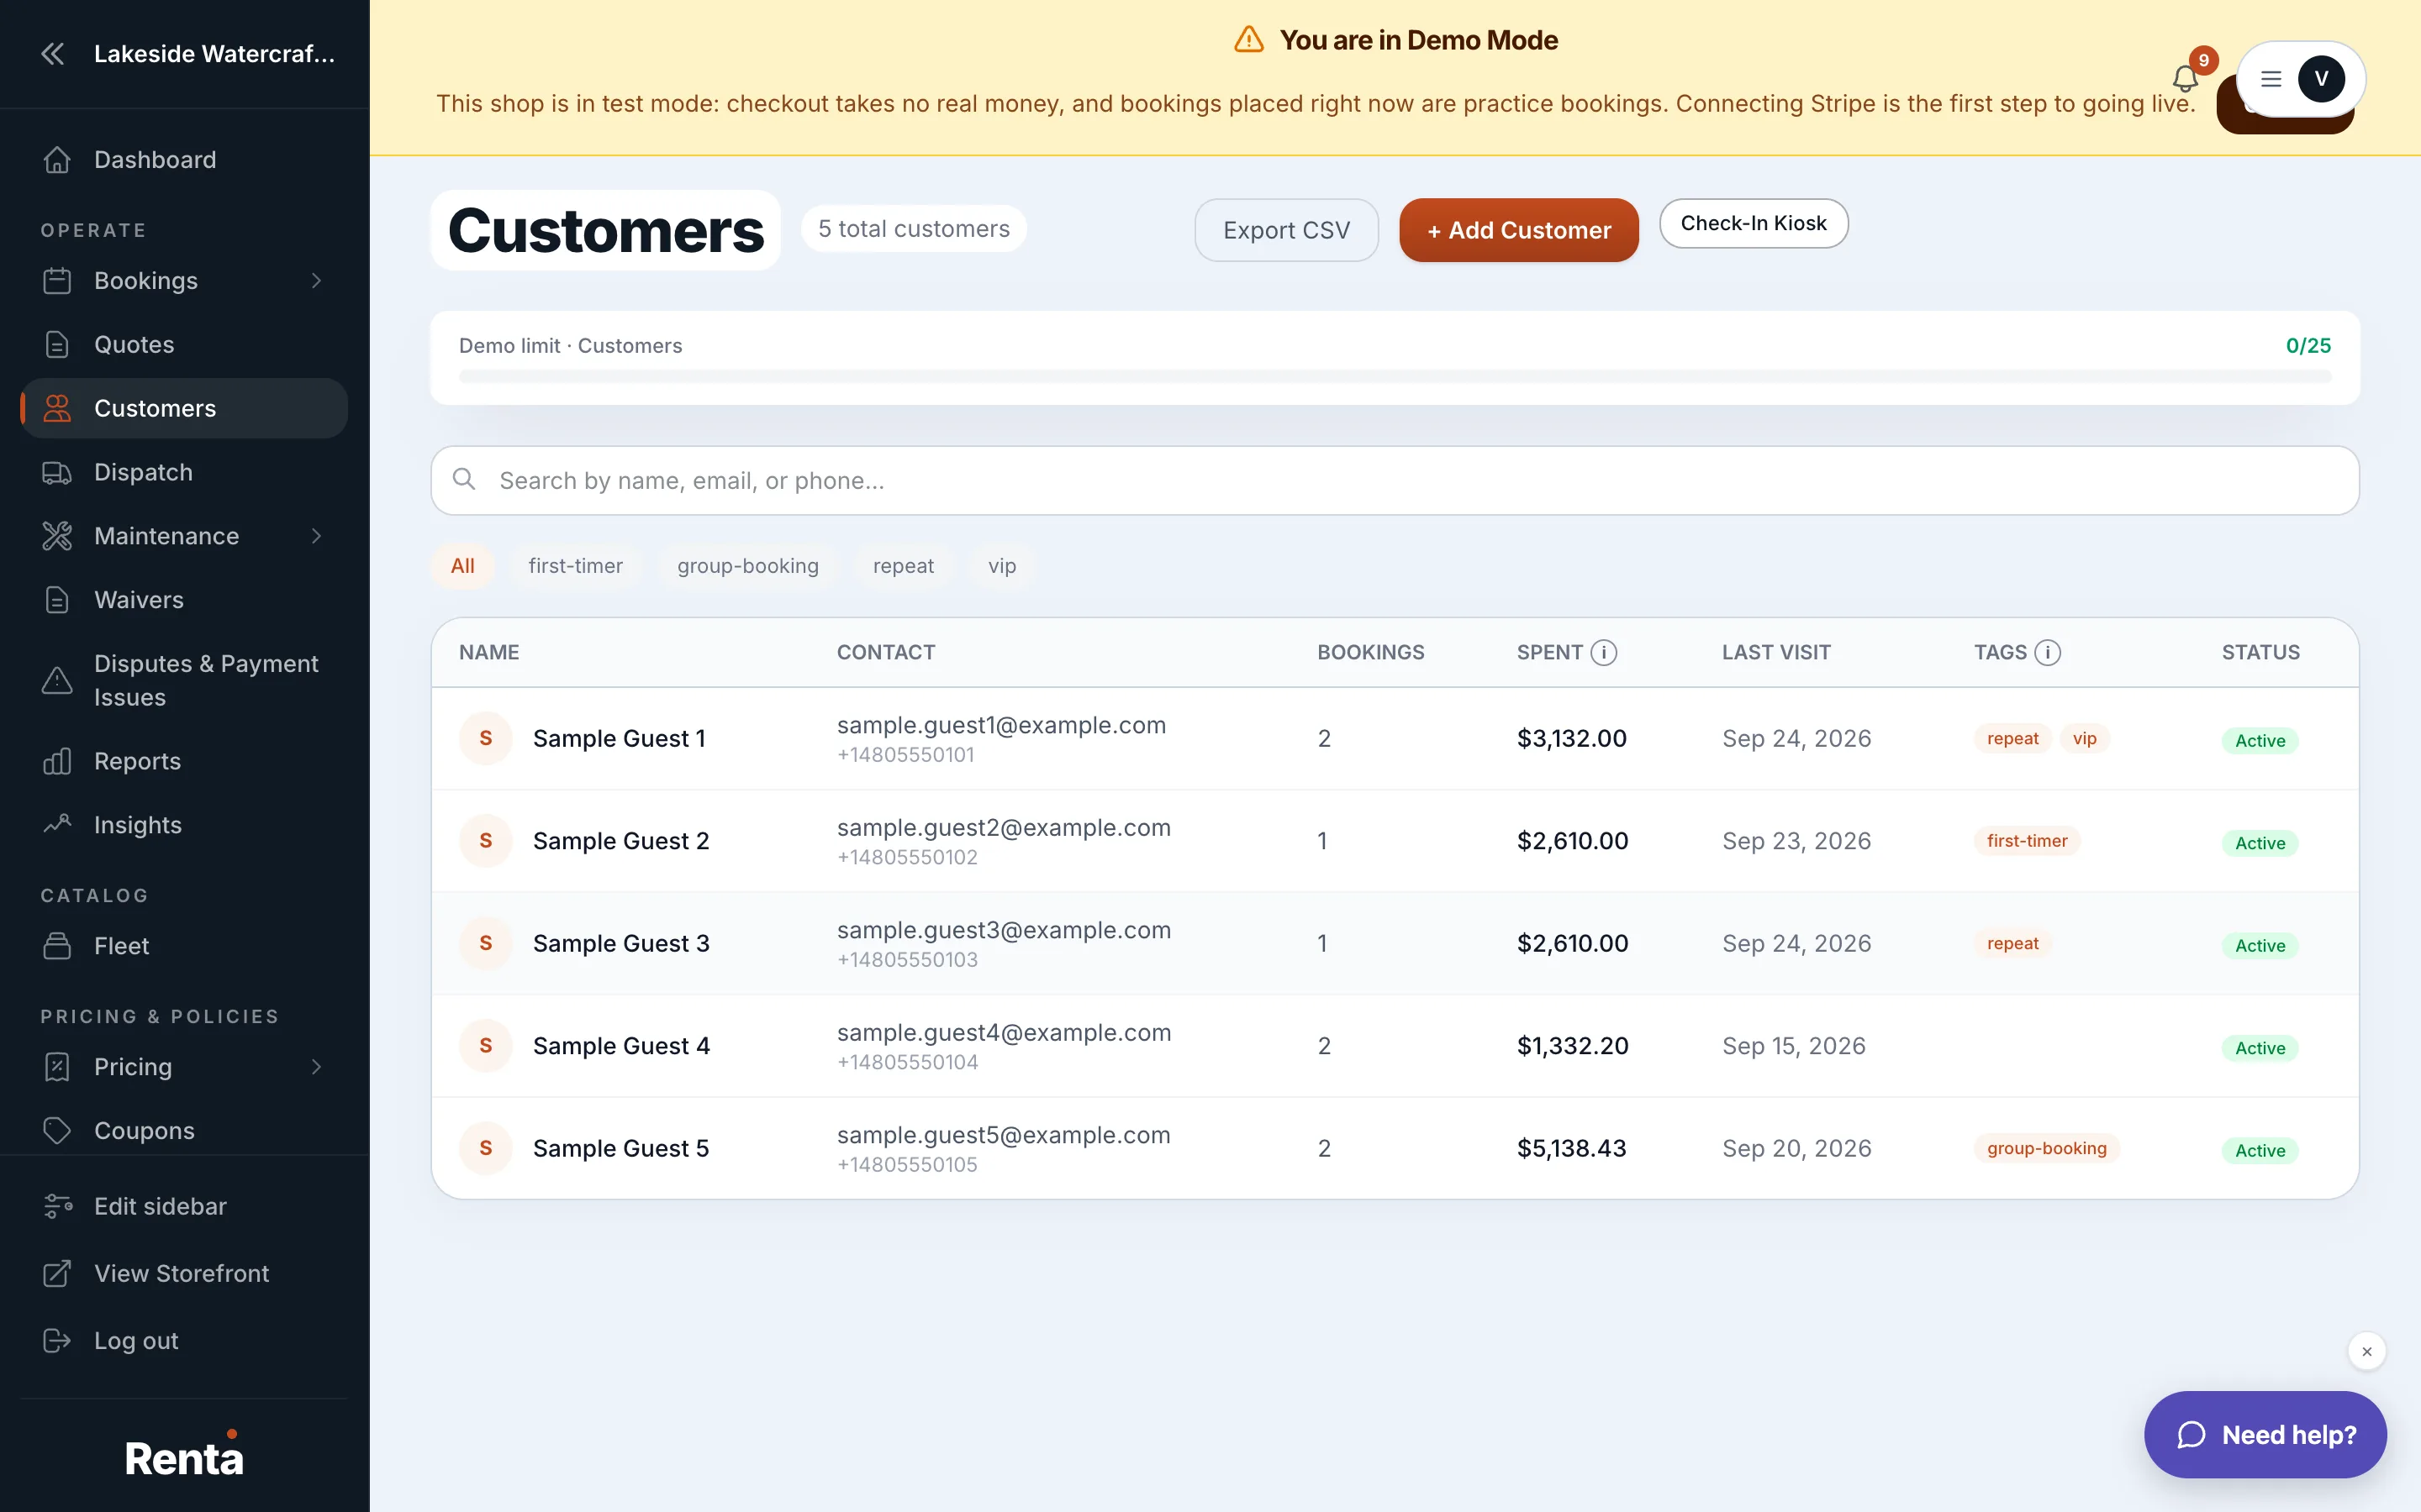Click the Disputes warning triangle icon
This screenshot has width=2421, height=1512.
pyautogui.click(x=57, y=680)
